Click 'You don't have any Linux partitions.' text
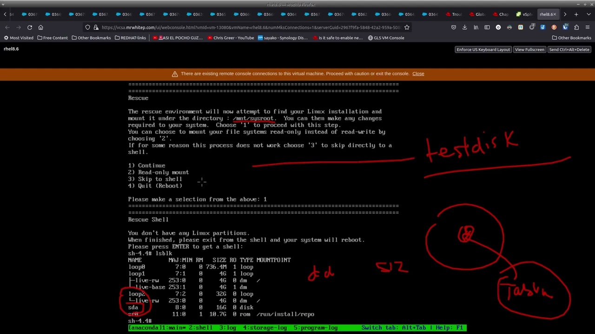595x334 pixels. [x=189, y=233]
